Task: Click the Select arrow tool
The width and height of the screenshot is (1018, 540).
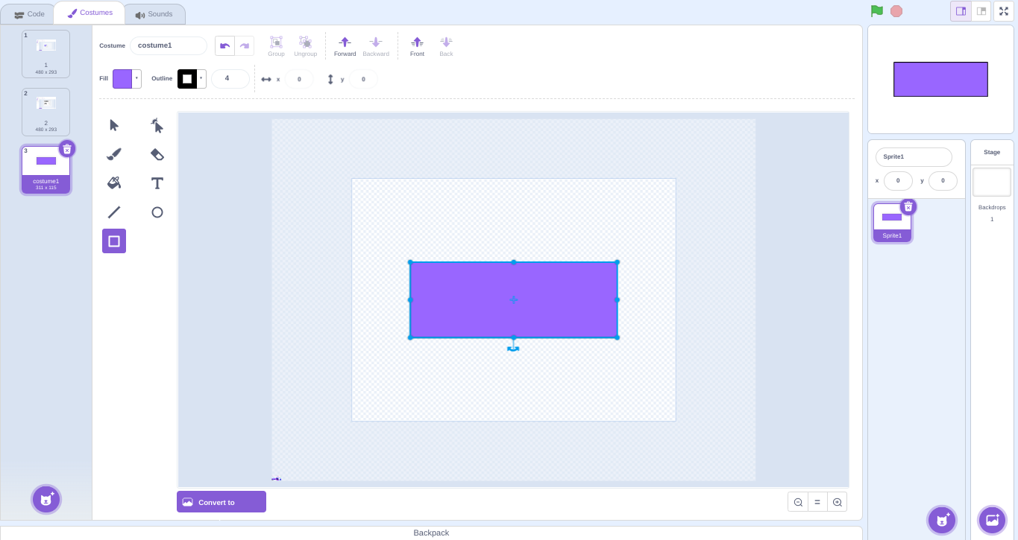Action: point(114,125)
